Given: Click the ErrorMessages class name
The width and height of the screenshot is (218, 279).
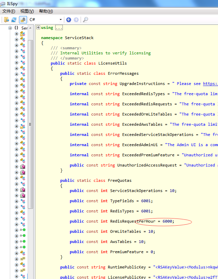Looking at the screenshot, I should (123, 73).
